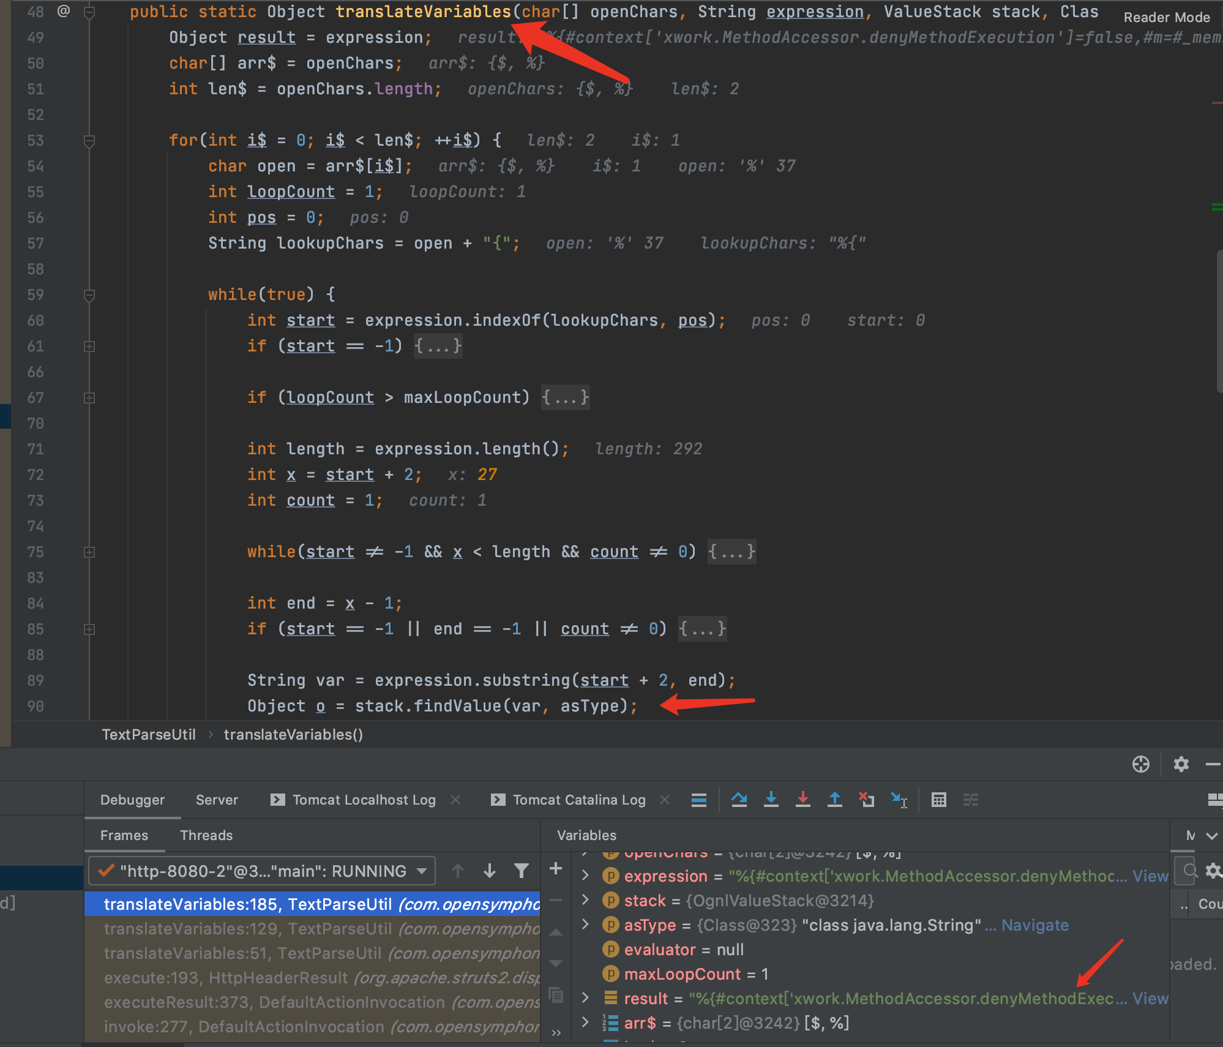Image resolution: width=1223 pixels, height=1047 pixels.
Task: Click the red Force Step Into icon
Action: 803,800
